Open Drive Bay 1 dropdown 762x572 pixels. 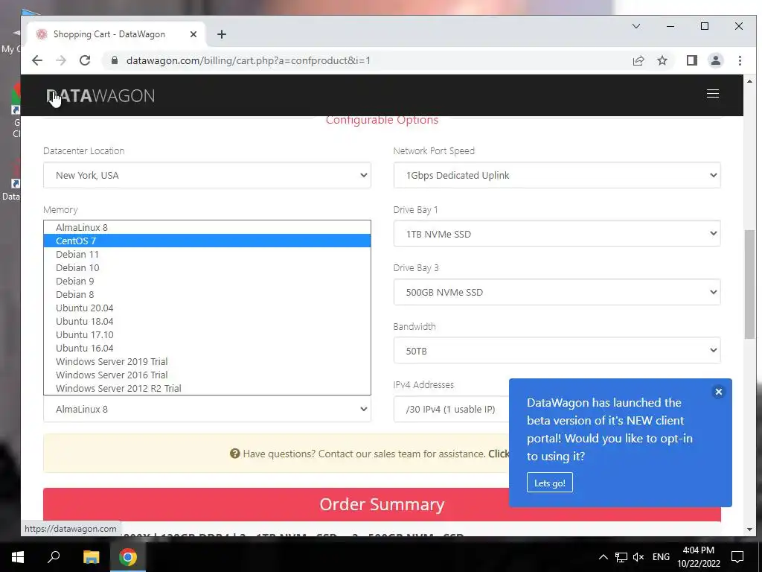click(x=557, y=234)
